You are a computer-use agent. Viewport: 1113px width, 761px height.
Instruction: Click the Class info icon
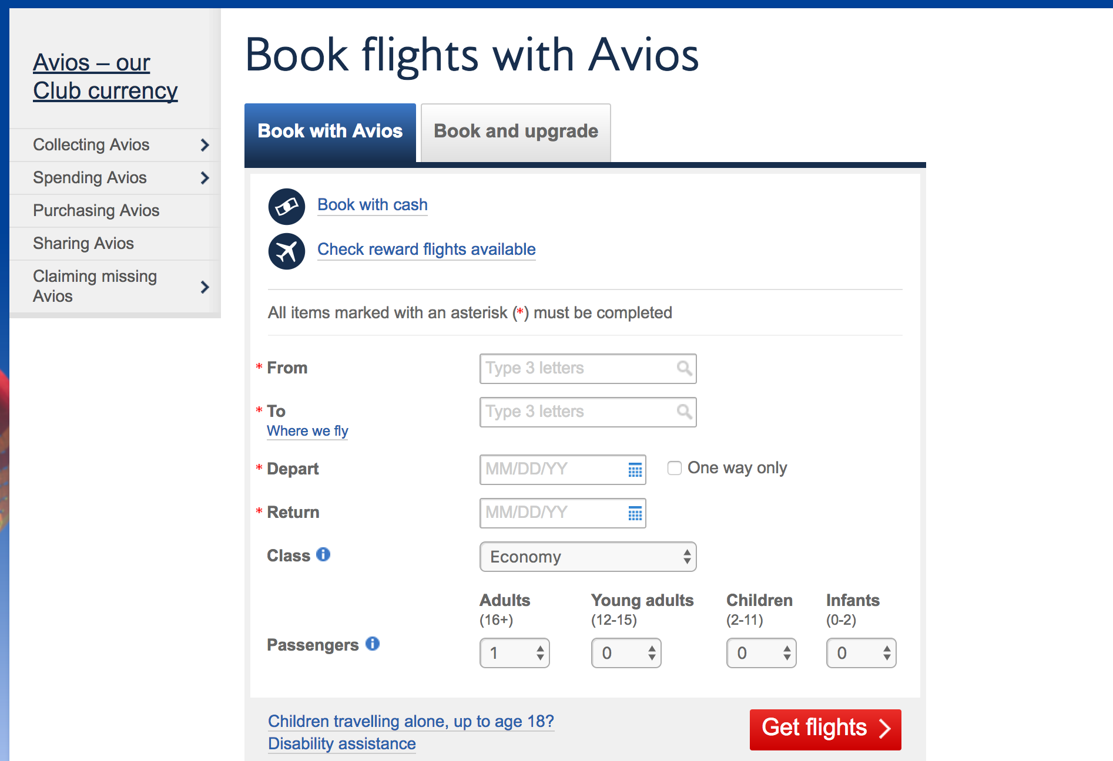click(323, 554)
